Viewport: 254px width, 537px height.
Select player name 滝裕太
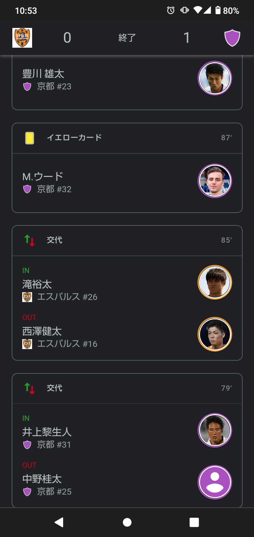(x=37, y=284)
